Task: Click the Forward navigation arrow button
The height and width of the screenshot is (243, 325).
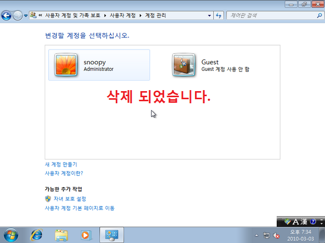Action: (x=18, y=16)
